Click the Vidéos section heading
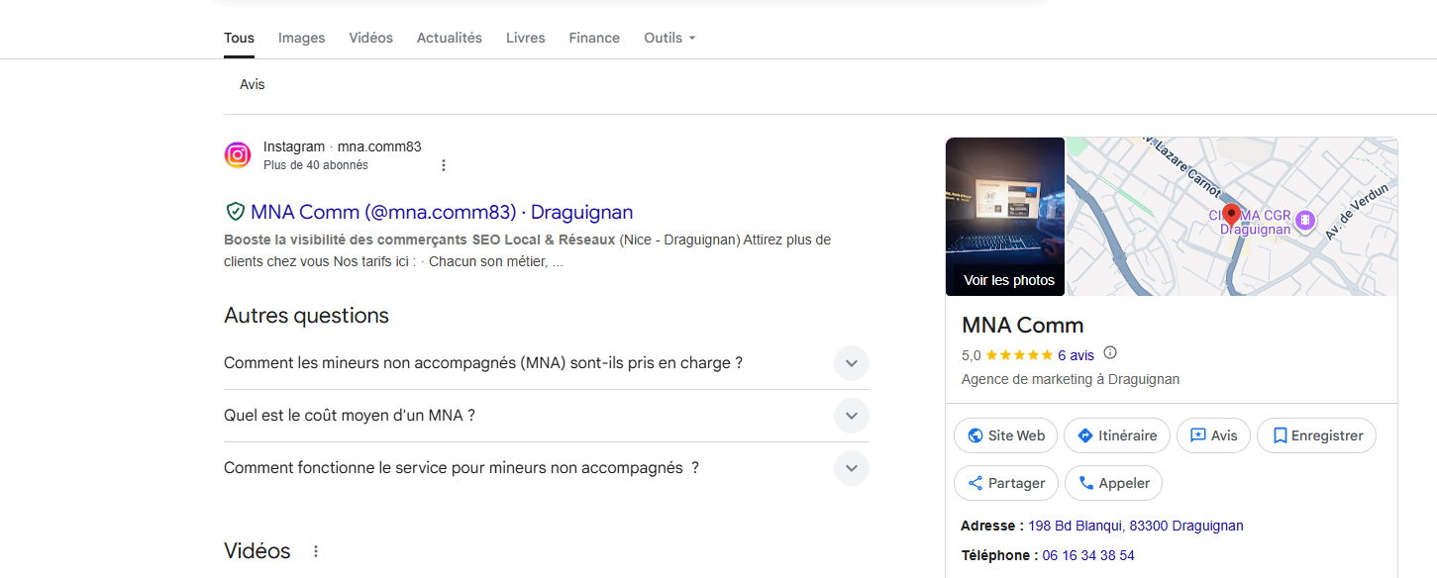This screenshot has height=578, width=1437. [257, 551]
